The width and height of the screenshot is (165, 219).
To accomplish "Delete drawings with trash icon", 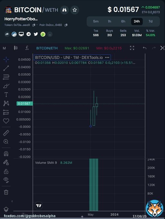I will (x=6, y=192).
